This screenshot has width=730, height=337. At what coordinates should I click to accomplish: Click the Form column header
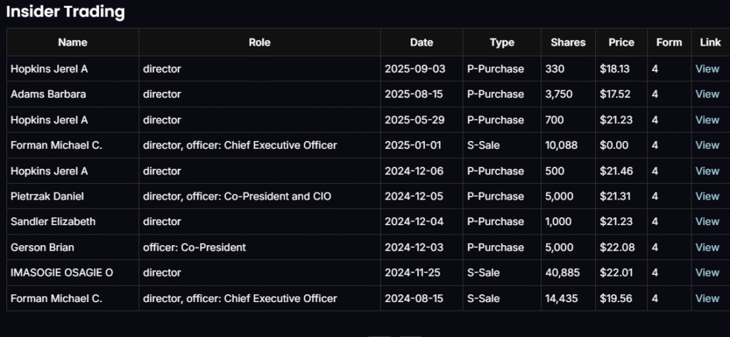[669, 43]
